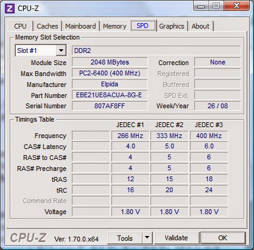
Task: Confirm with the OK button
Action: tap(222, 238)
